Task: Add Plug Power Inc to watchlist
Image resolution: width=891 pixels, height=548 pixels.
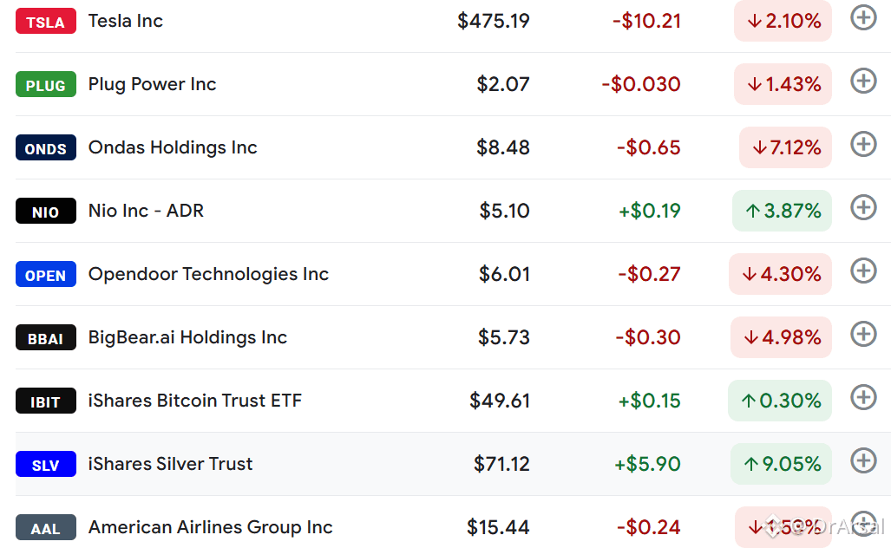Action: click(x=863, y=81)
